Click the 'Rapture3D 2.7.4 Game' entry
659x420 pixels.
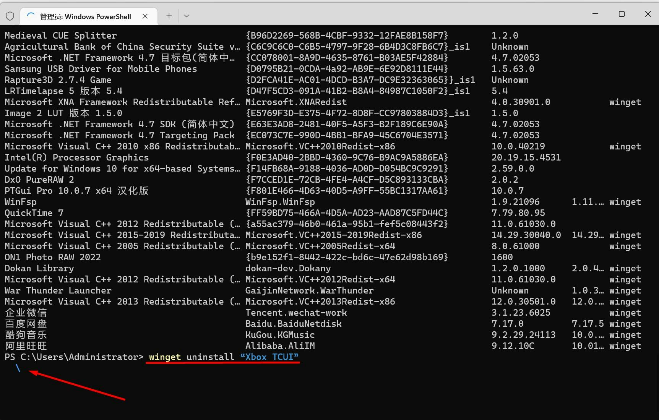[58, 80]
